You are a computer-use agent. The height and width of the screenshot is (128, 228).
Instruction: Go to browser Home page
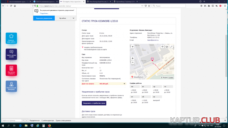tap(15, 6)
